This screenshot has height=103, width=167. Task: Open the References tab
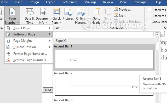tap(70, 2)
